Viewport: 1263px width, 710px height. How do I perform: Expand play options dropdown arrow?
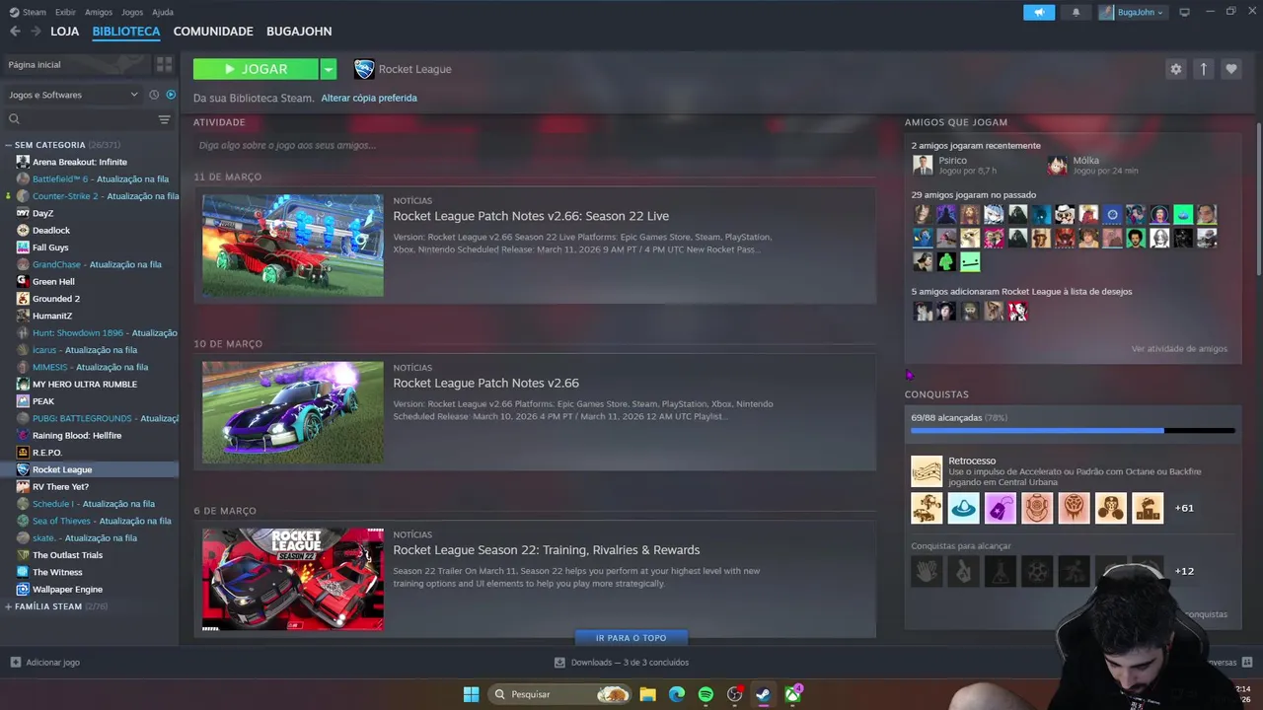point(329,69)
